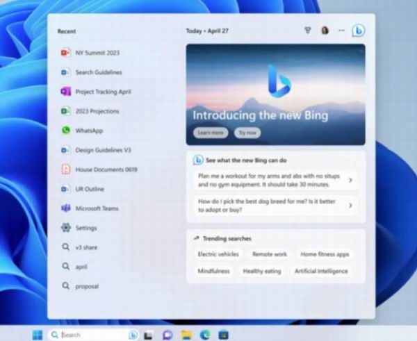Click the user profile avatar
Viewport: 417px width, 341px height.
pos(325,31)
